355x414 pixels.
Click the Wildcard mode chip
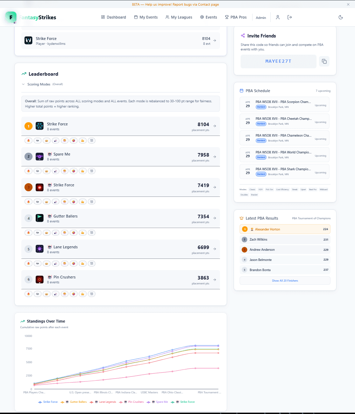pyautogui.click(x=324, y=189)
